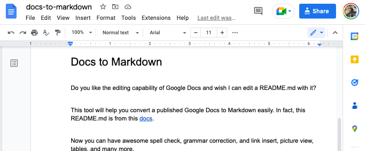Open Google Maps in side panel
This screenshot has height=151, width=365.
(x=355, y=128)
